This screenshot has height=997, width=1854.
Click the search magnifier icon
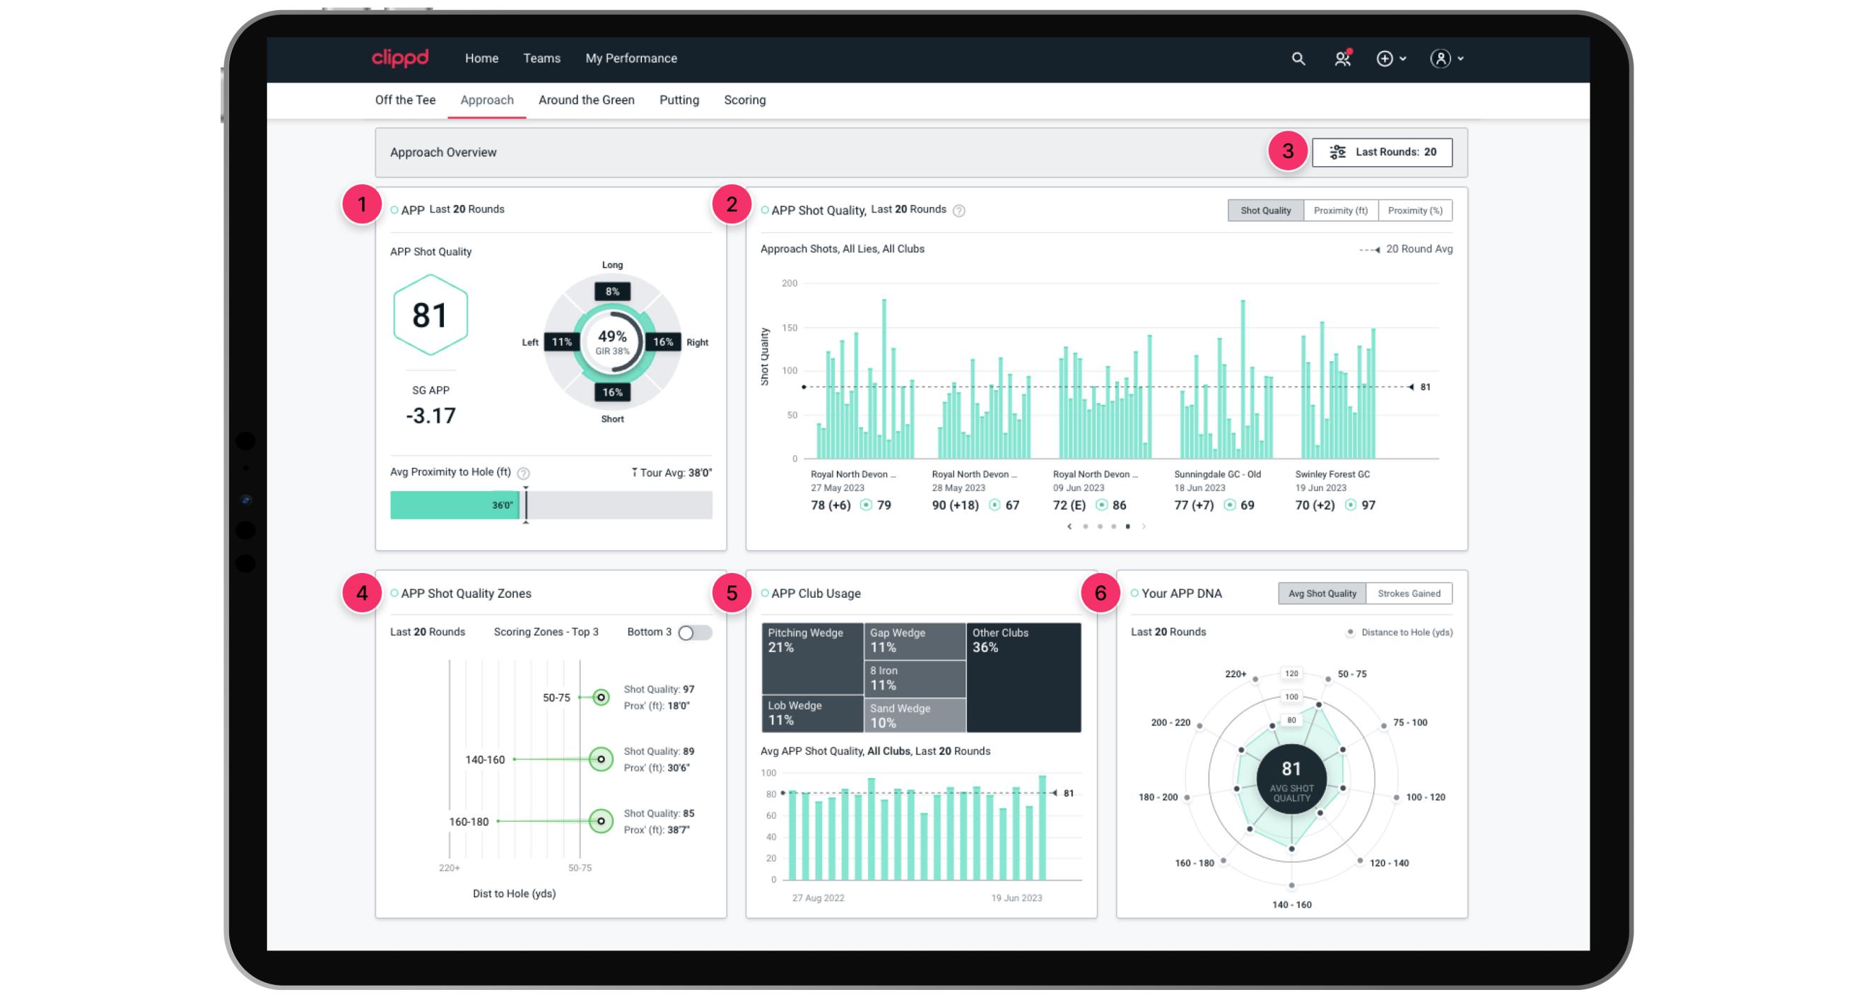click(1298, 58)
